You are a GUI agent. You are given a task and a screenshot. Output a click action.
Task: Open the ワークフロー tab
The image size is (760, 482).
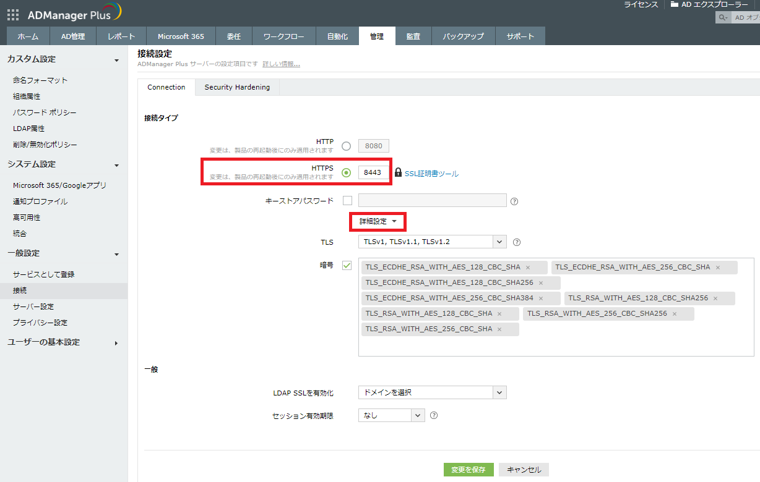(284, 36)
